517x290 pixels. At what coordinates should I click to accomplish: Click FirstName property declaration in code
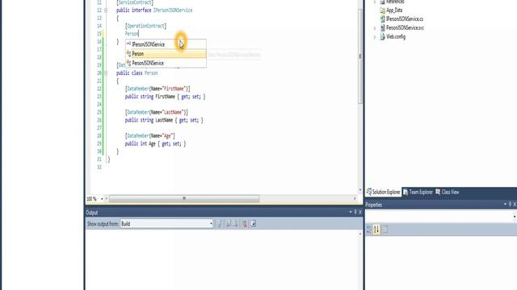coord(165,97)
